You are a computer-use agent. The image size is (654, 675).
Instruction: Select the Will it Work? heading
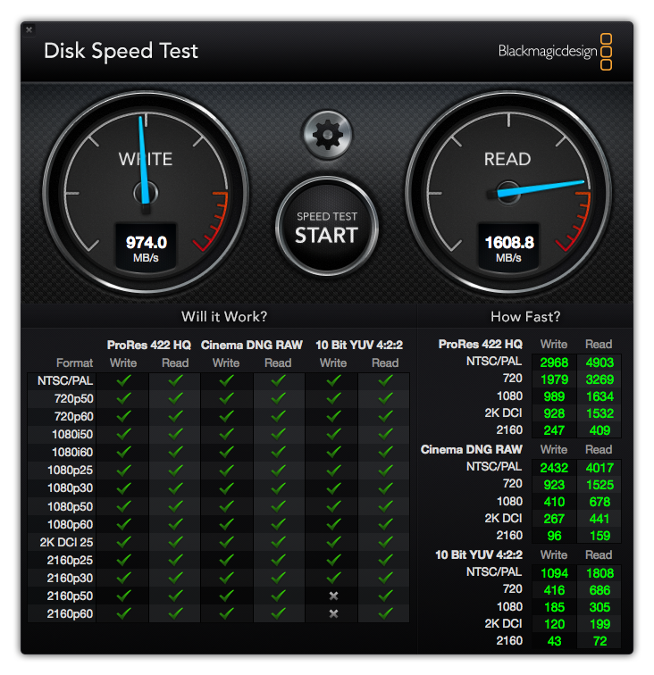[224, 316]
